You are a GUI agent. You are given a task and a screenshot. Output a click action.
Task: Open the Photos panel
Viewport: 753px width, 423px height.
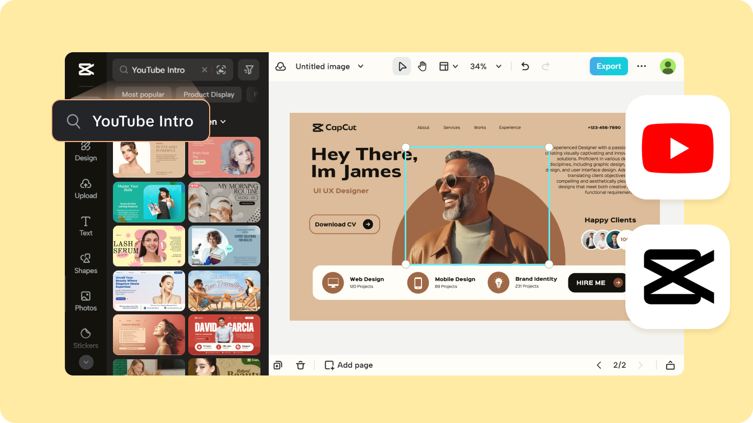click(x=86, y=301)
